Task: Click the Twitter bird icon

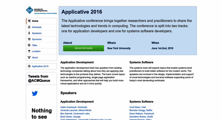Action: click(x=35, y=93)
